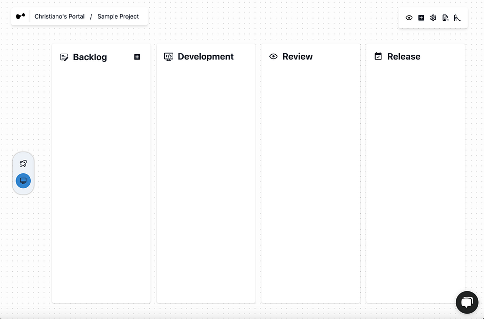484x319 pixels.
Task: Open the chat support bubble
Action: 467,303
